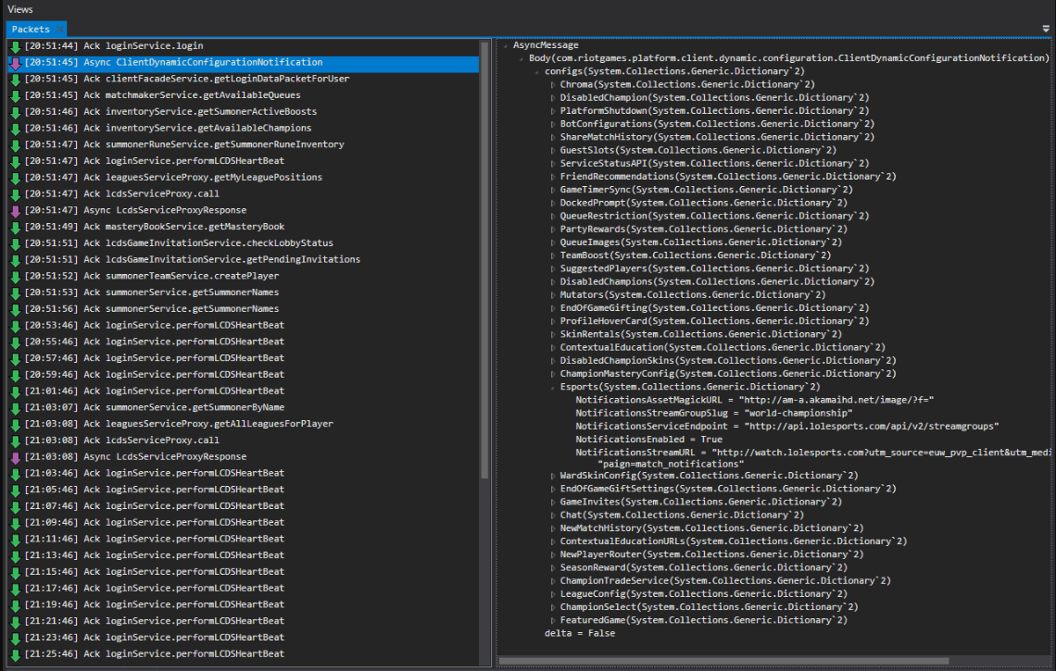1056x671 pixels.
Task: Click the Views panel header
Action: 20,9
